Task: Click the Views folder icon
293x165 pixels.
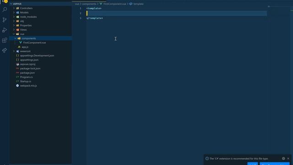Action: click(17, 30)
